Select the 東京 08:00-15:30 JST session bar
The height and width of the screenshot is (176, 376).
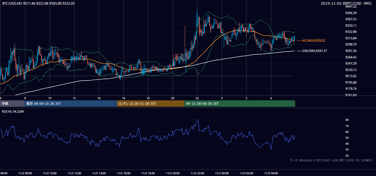(x=71, y=104)
